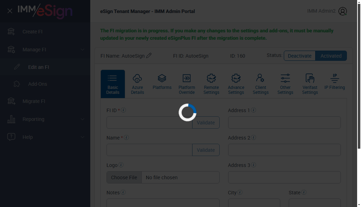This screenshot has width=361, height=207.
Task: Switch to Remote Settings tab
Action: click(x=212, y=84)
